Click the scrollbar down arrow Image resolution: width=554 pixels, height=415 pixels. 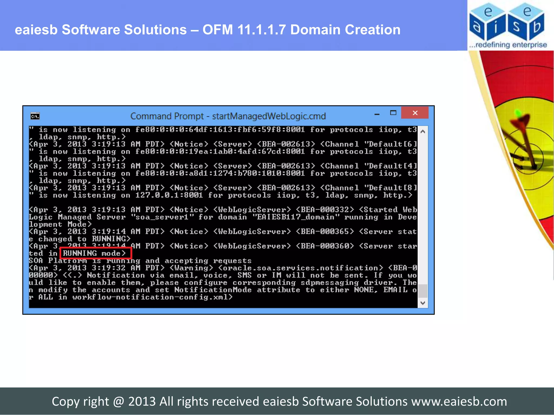pyautogui.click(x=423, y=303)
